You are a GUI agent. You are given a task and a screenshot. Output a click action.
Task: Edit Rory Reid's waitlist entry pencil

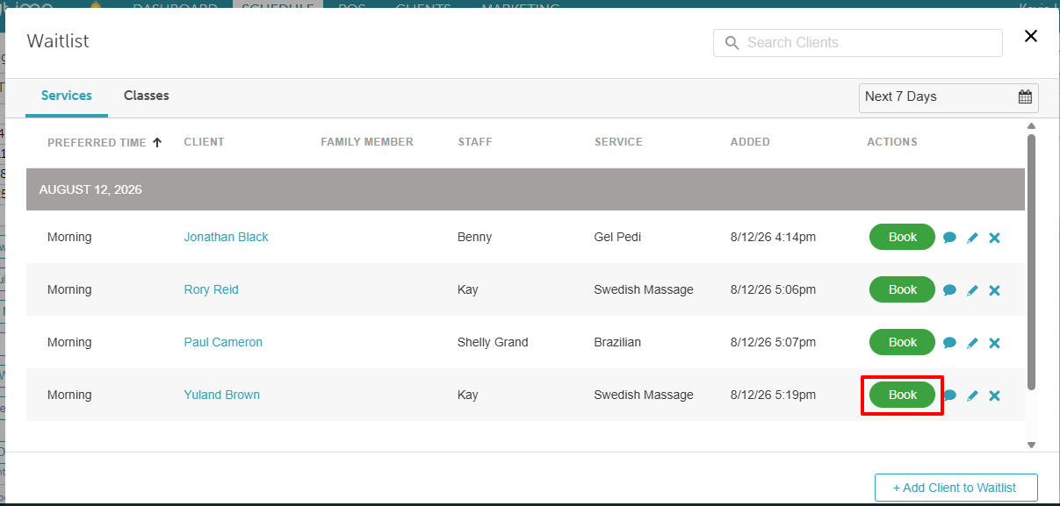[x=972, y=290]
